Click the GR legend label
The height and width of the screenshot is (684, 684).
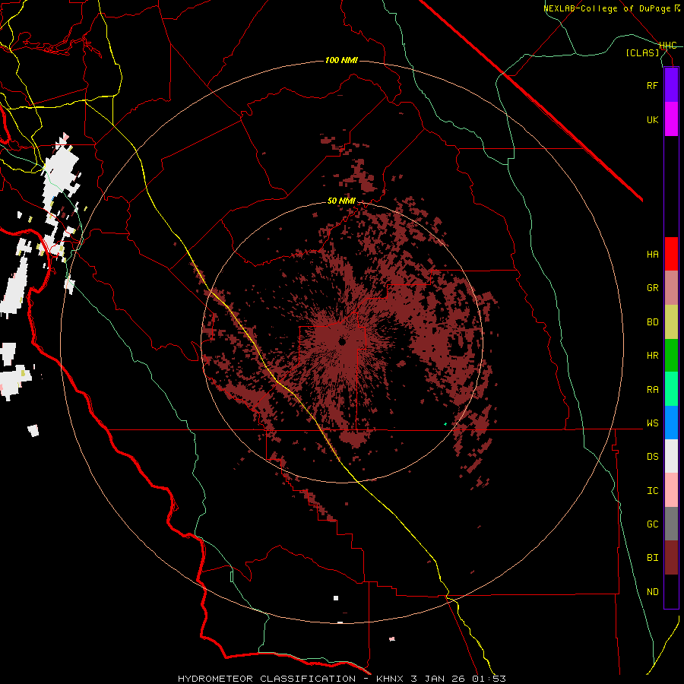(x=652, y=288)
